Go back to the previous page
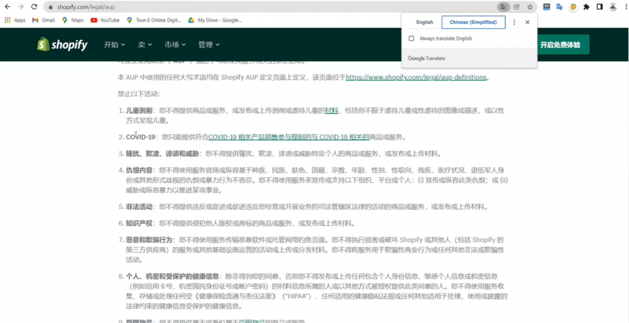 pyautogui.click(x=7, y=7)
